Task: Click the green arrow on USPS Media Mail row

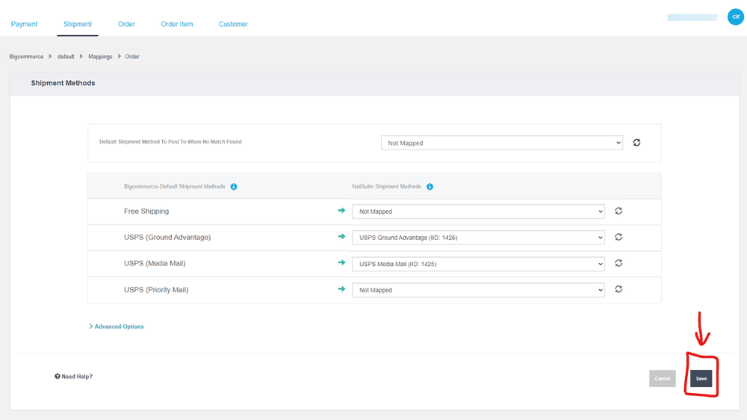Action: tap(341, 262)
